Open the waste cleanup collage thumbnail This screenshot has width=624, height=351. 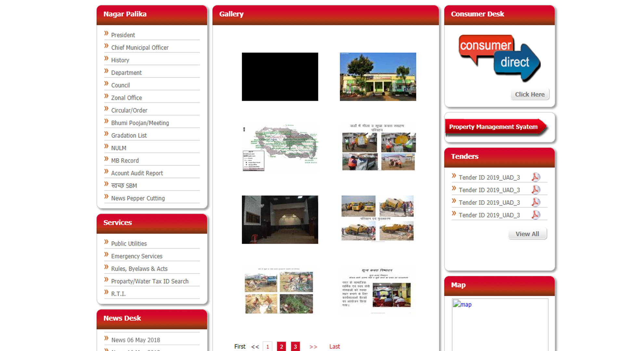point(280,291)
